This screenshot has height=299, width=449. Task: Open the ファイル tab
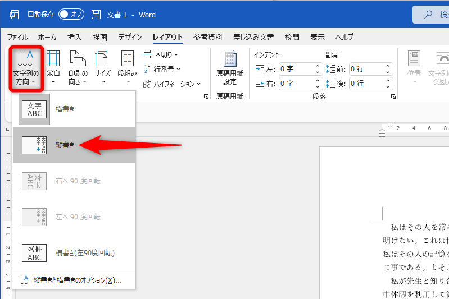point(17,37)
